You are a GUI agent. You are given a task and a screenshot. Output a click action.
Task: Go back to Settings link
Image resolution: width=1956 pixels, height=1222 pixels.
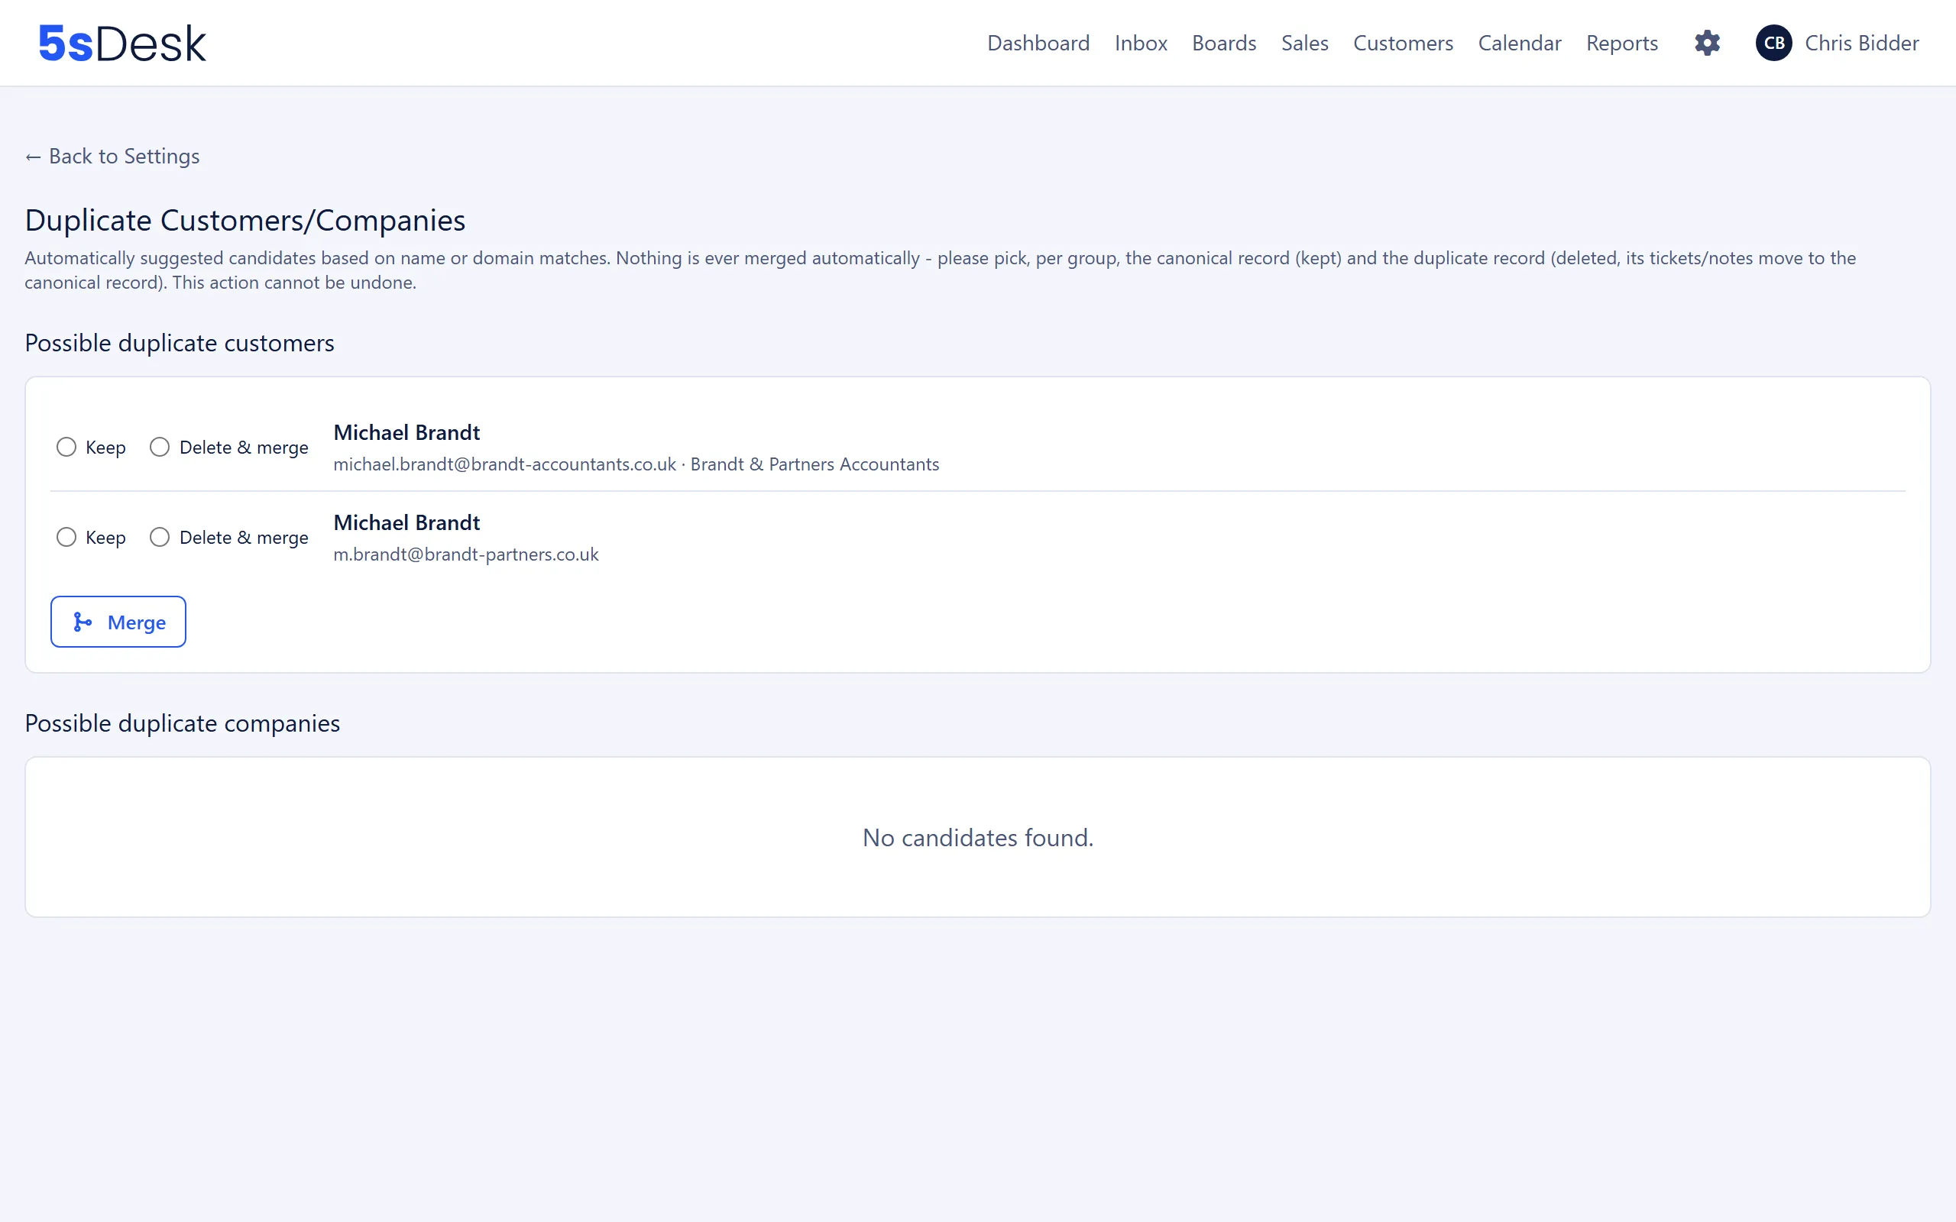[112, 156]
